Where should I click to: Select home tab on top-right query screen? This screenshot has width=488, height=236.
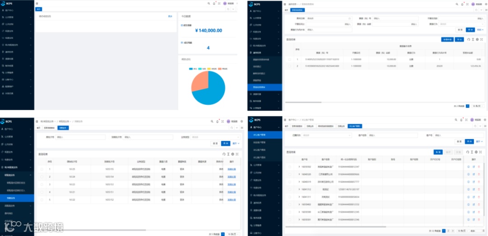tap(286, 10)
